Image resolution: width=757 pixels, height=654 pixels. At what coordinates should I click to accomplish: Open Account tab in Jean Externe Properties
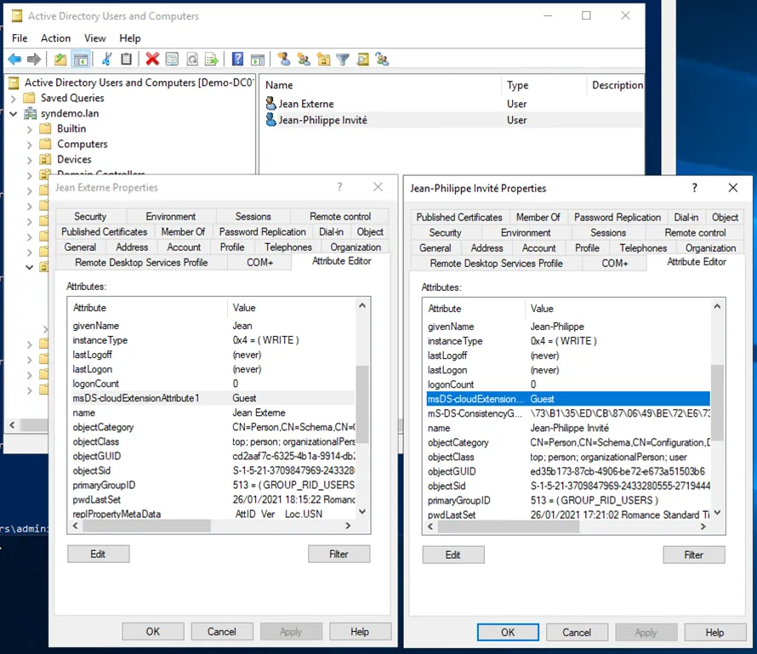[x=184, y=247]
